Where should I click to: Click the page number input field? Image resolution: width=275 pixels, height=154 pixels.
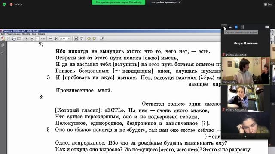click(37, 38)
